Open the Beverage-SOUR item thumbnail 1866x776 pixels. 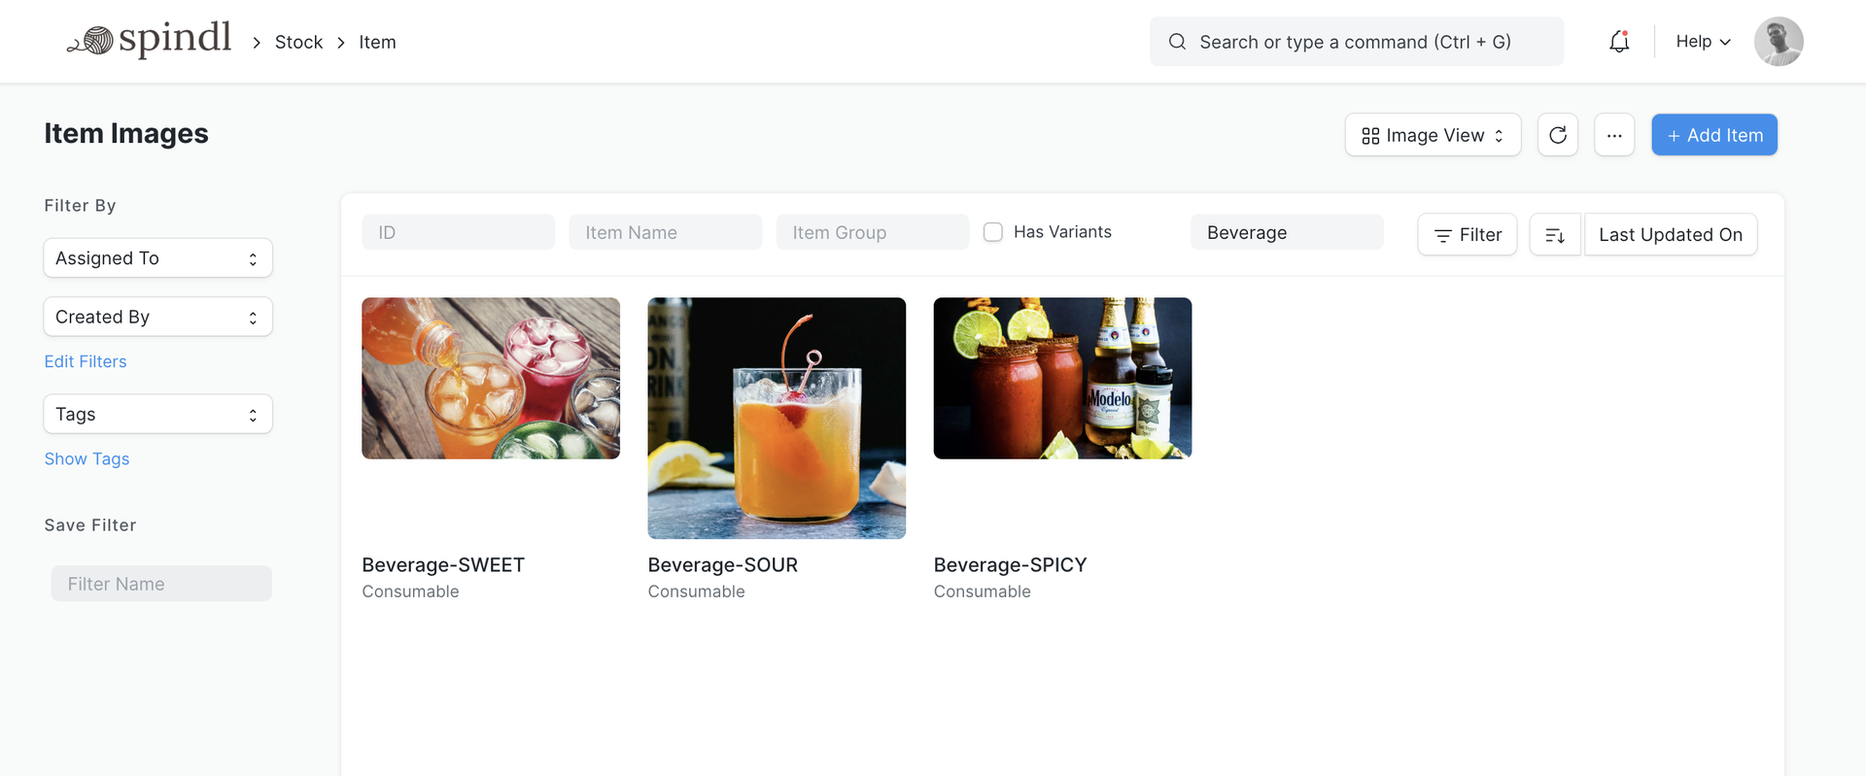tap(777, 418)
